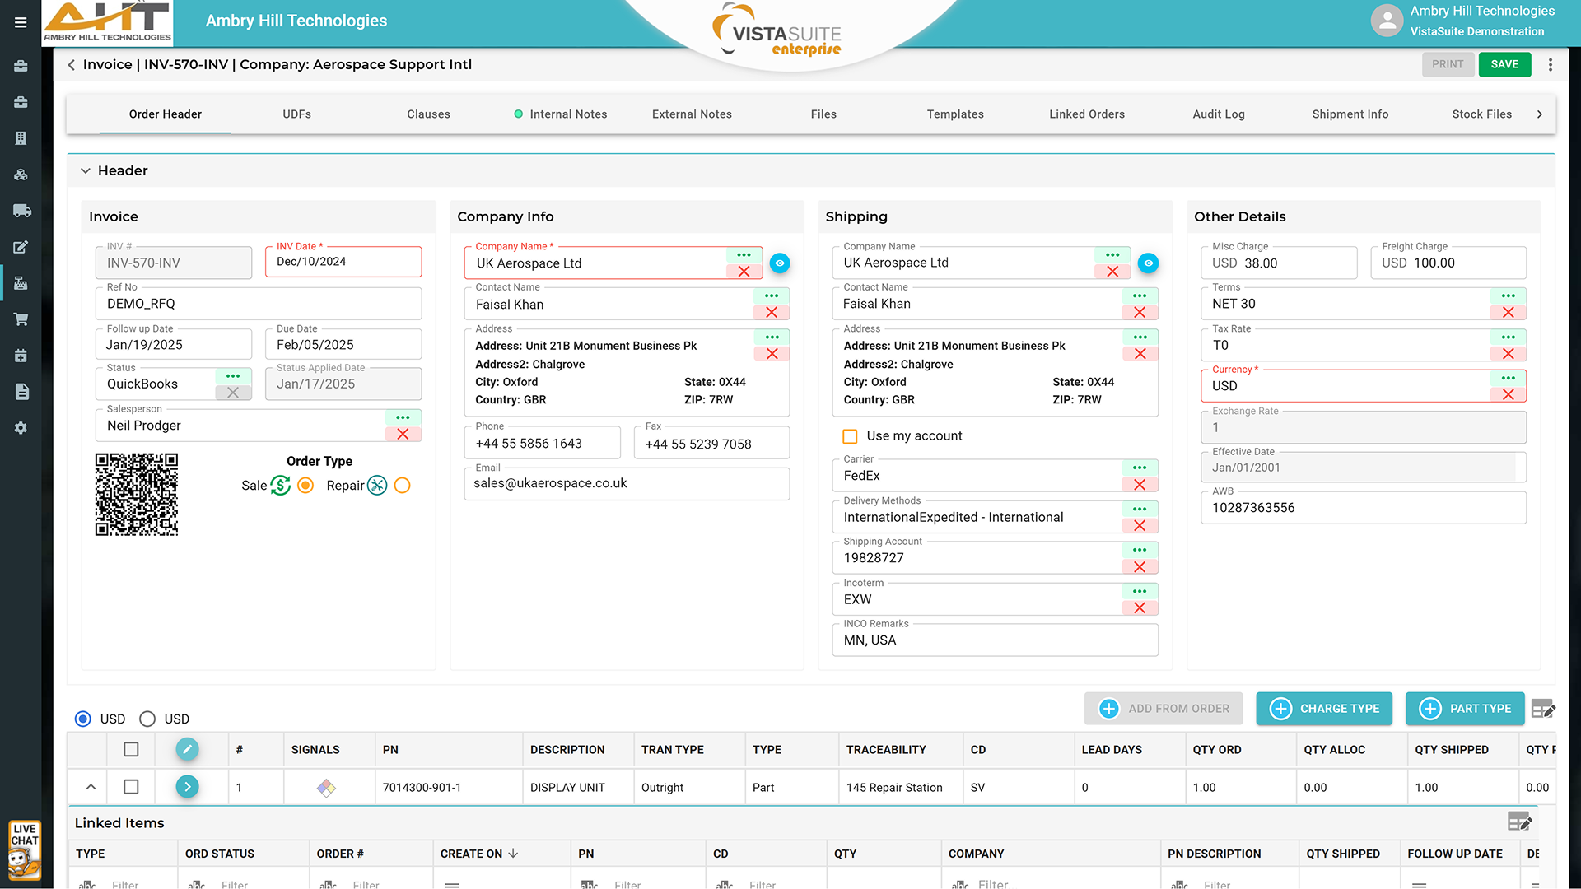Enable Use my account checkbox
This screenshot has width=1581, height=889.
click(851, 436)
